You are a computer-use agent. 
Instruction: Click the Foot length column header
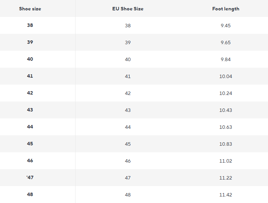point(225,8)
